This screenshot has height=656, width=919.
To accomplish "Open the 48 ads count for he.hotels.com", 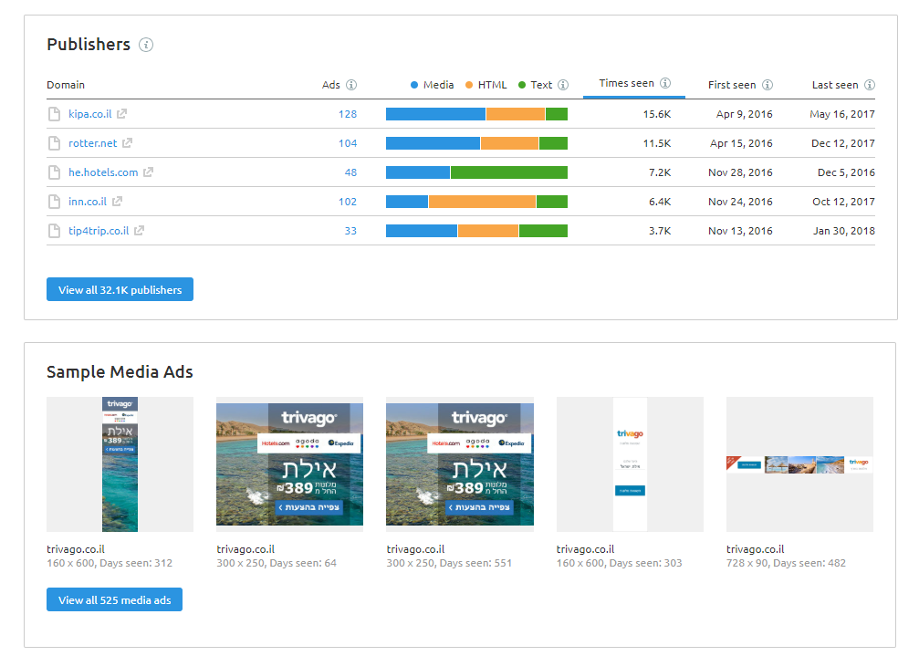I will [x=350, y=172].
